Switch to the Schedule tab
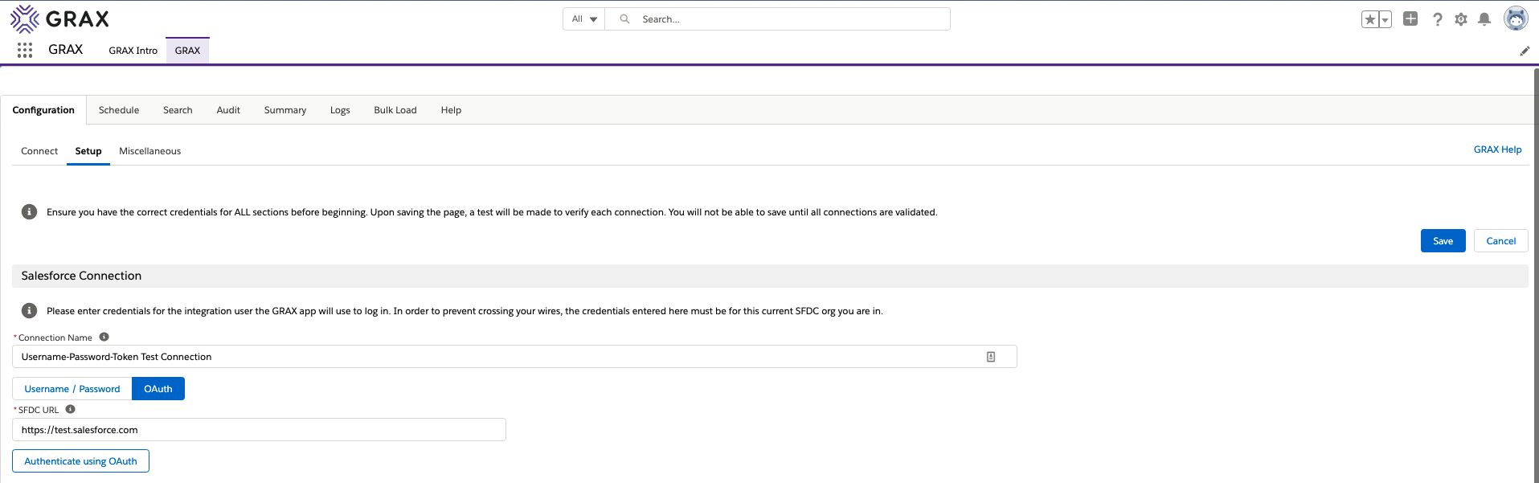The image size is (1539, 483). tap(119, 110)
